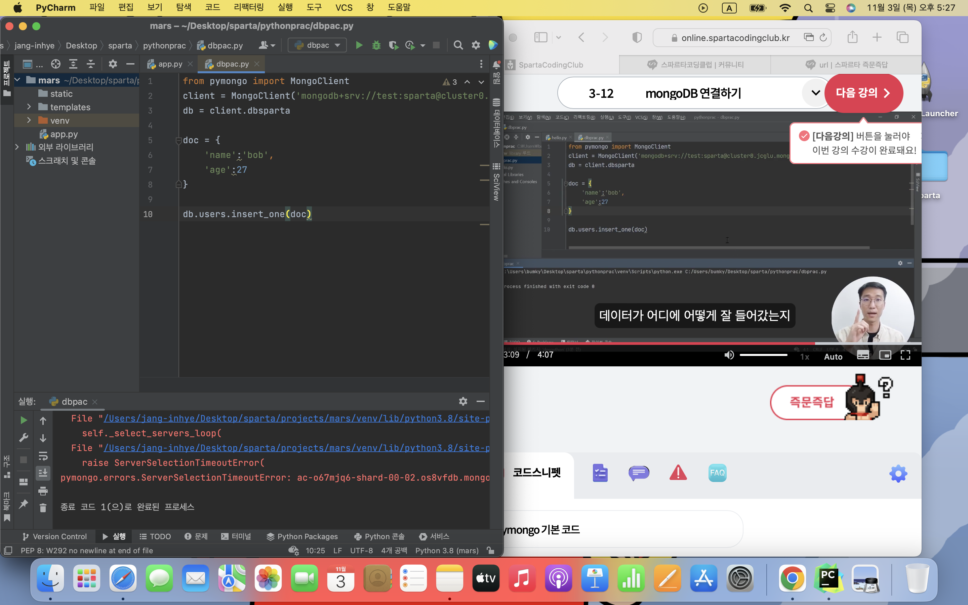Jump down the stack trace in run panel
Image resolution: width=968 pixels, height=605 pixels.
click(x=43, y=438)
